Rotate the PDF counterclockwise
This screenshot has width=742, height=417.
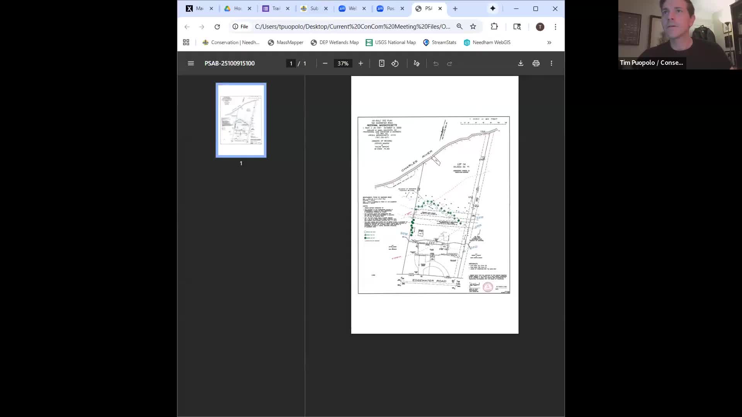click(x=395, y=63)
